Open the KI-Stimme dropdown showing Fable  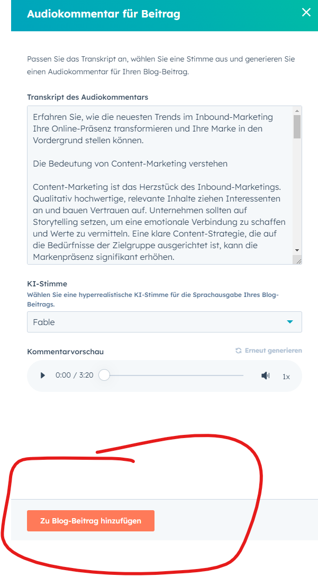coord(165,322)
